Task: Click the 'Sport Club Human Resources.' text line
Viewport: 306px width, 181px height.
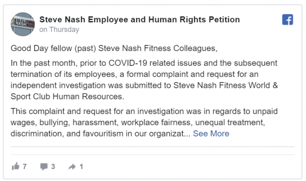Action: point(67,96)
